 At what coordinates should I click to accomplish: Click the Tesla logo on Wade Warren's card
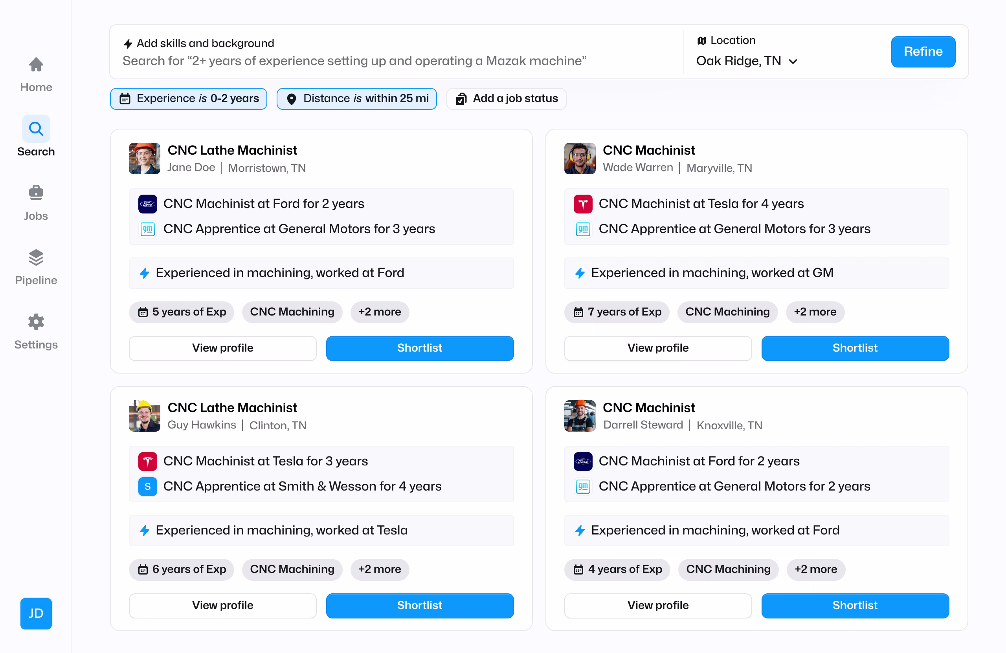tap(583, 204)
